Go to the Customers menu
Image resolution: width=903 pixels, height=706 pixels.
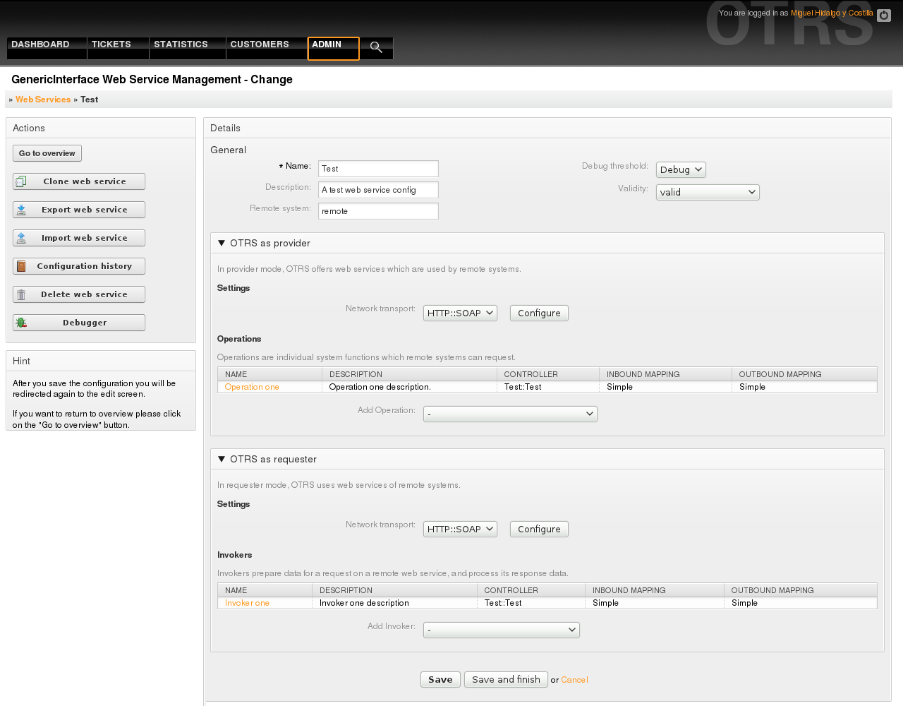[260, 44]
